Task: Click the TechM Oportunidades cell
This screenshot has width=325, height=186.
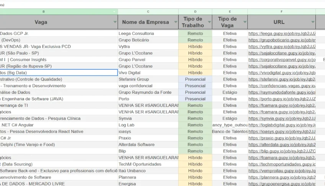Action: pos(148,164)
